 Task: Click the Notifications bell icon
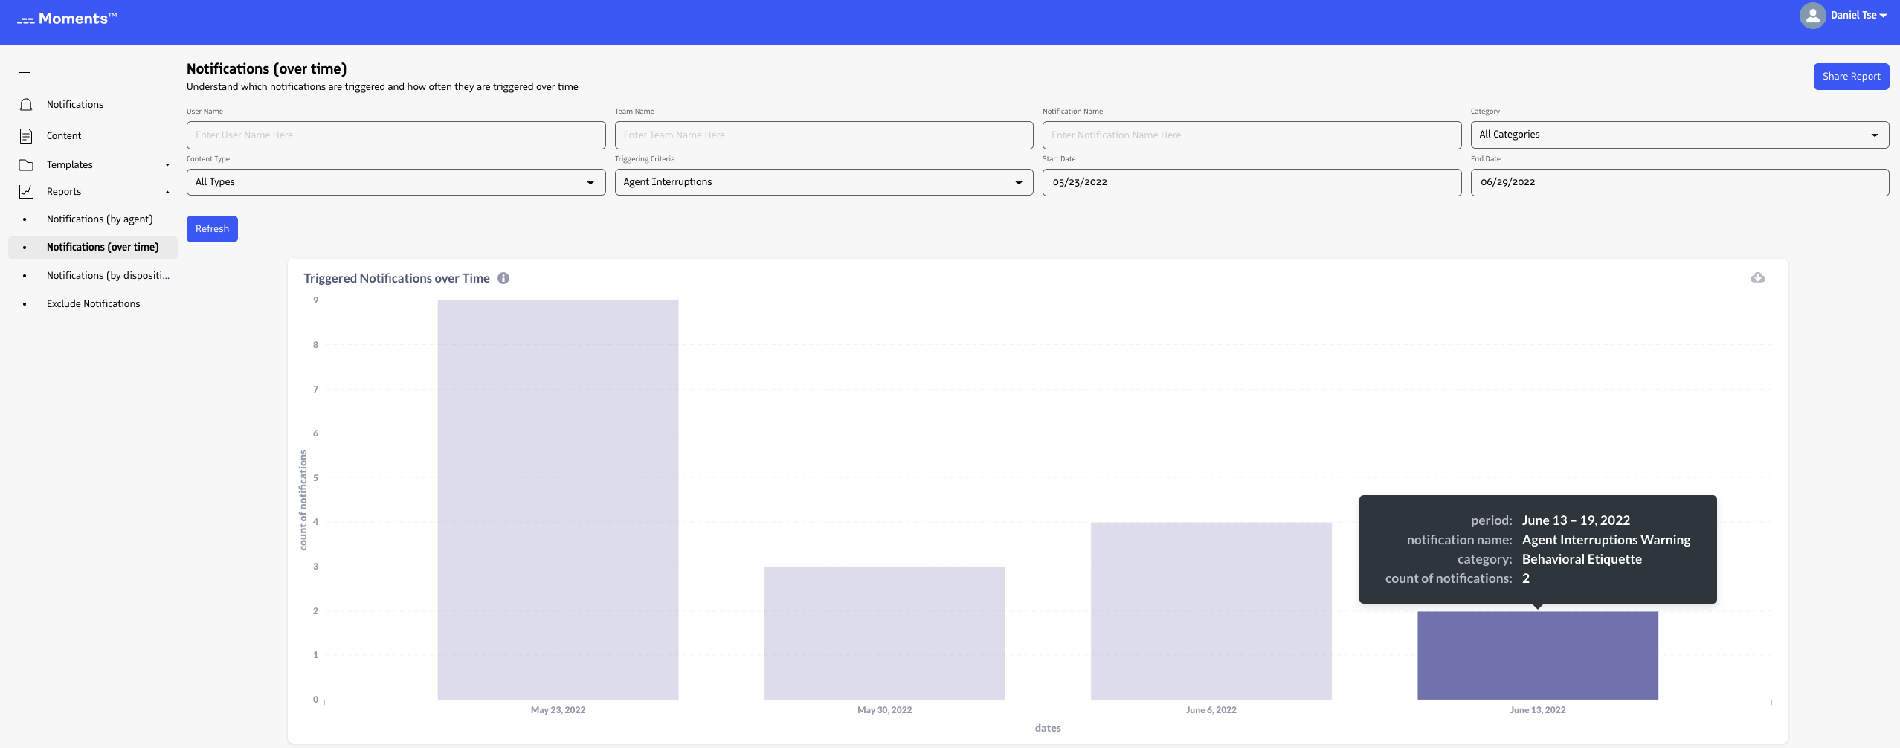tap(26, 105)
